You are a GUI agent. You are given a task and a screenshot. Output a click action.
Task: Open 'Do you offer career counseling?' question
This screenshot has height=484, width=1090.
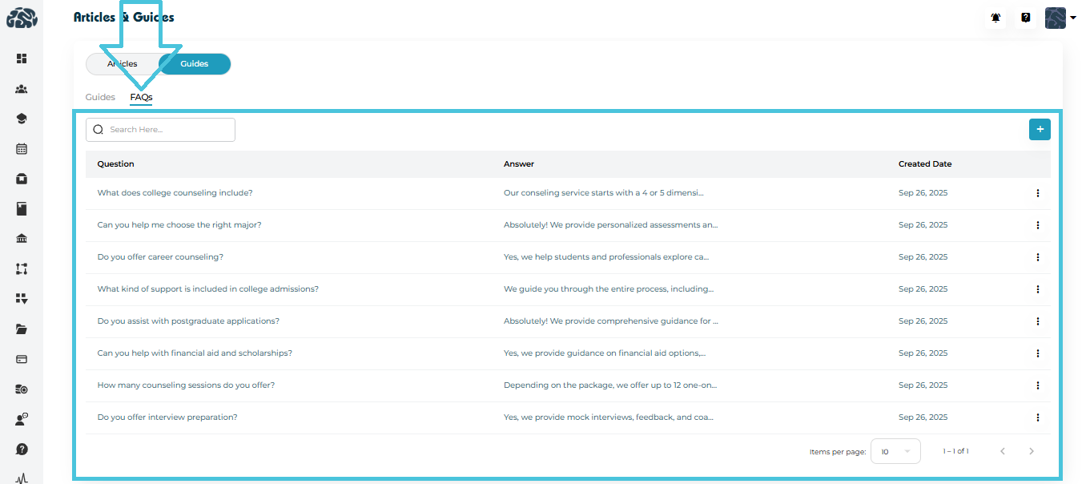point(160,257)
